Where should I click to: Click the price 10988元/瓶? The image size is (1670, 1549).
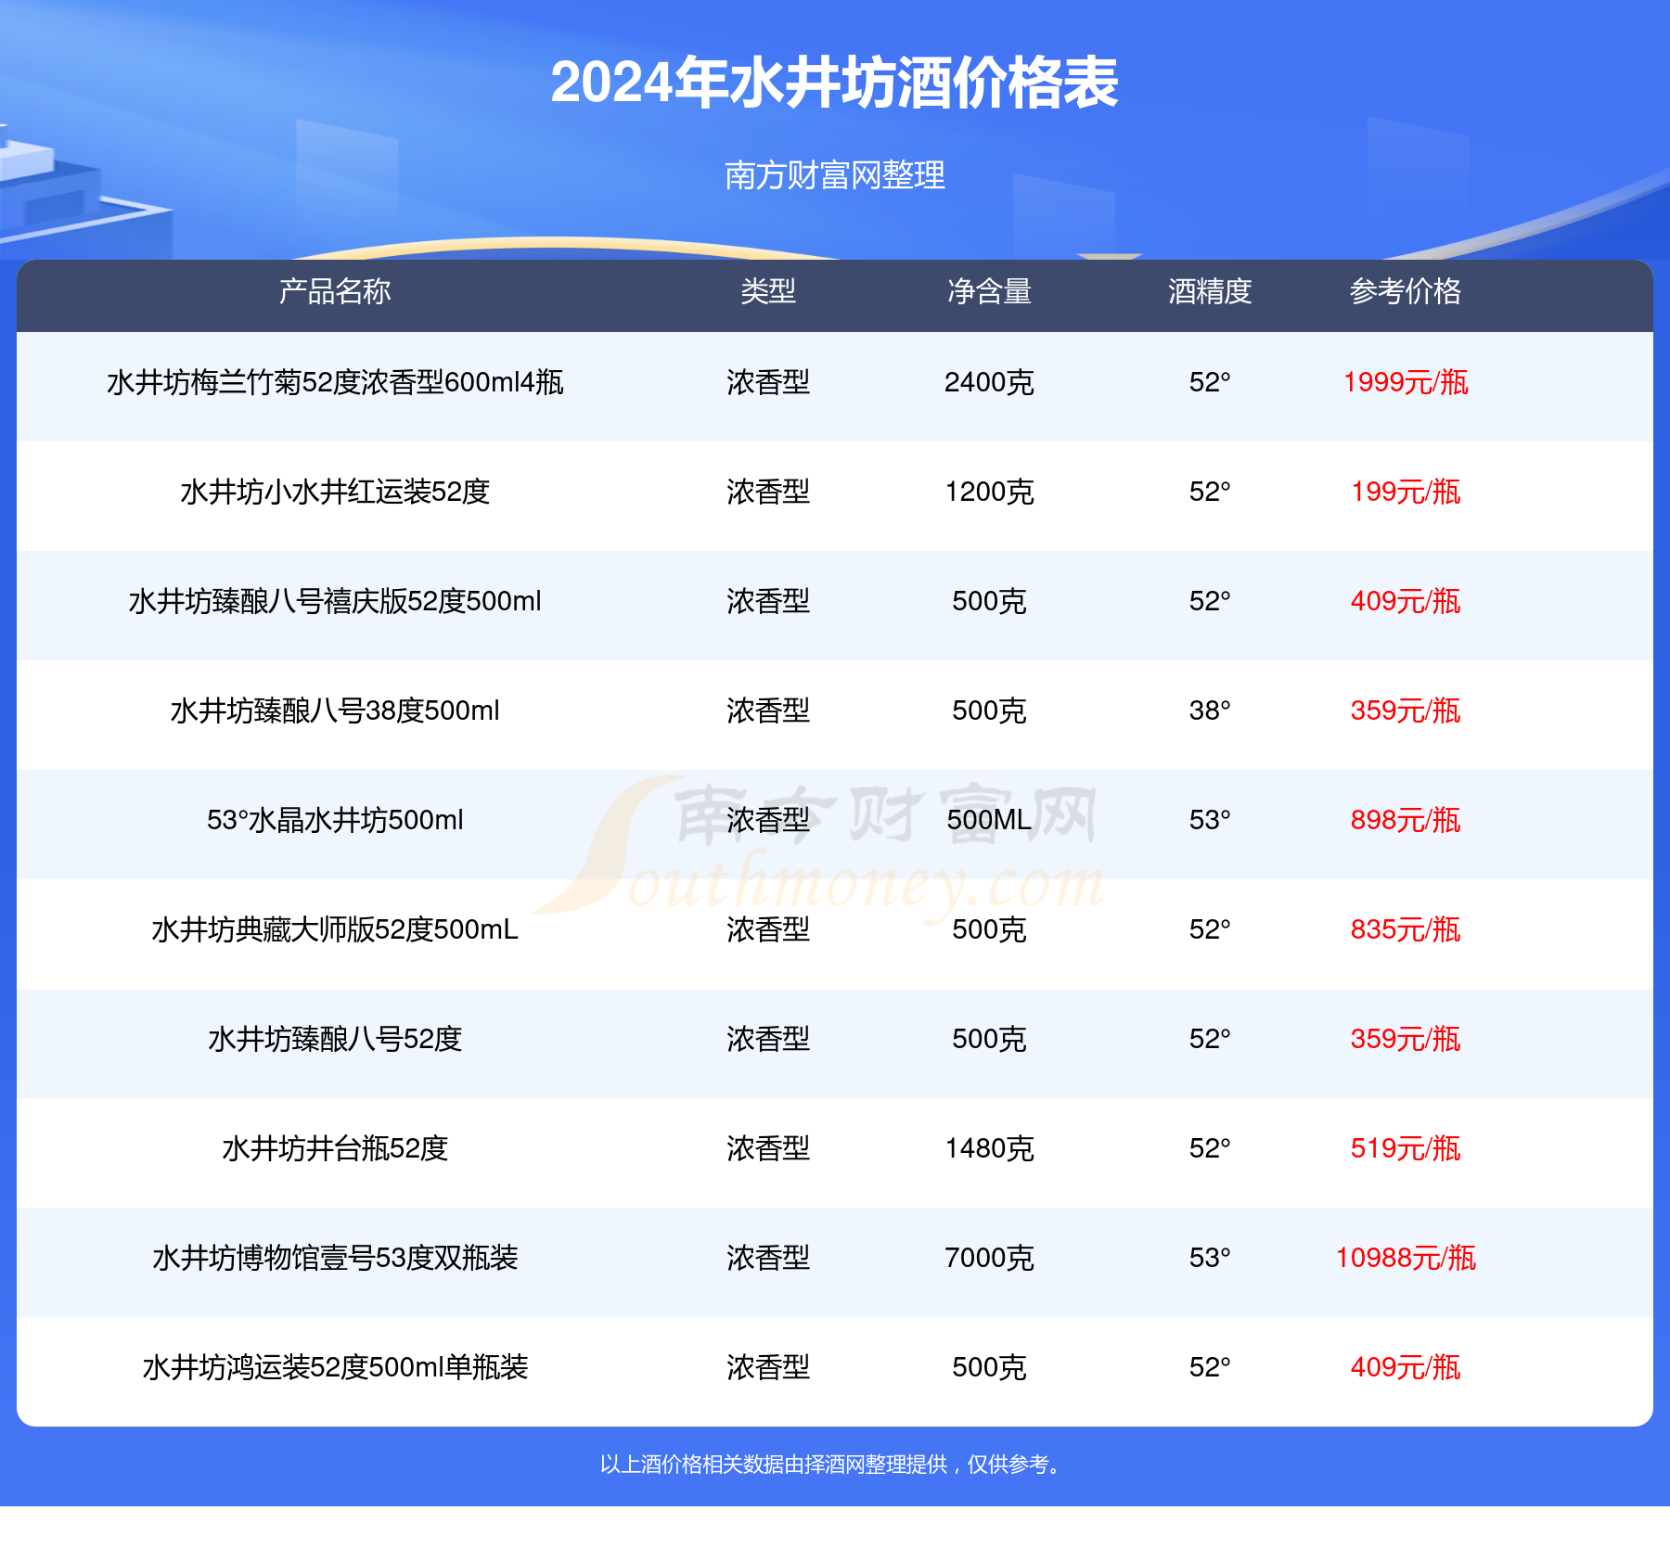click(x=1406, y=1258)
